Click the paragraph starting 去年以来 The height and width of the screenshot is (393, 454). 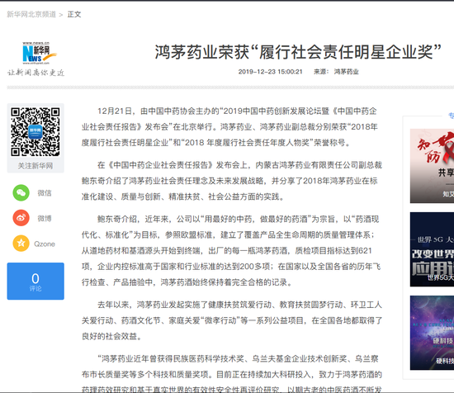[232, 320]
